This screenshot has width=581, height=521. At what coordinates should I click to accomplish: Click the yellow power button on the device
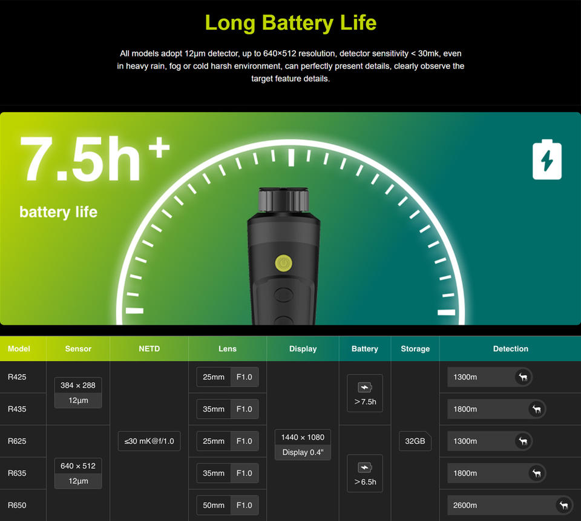[x=283, y=264]
